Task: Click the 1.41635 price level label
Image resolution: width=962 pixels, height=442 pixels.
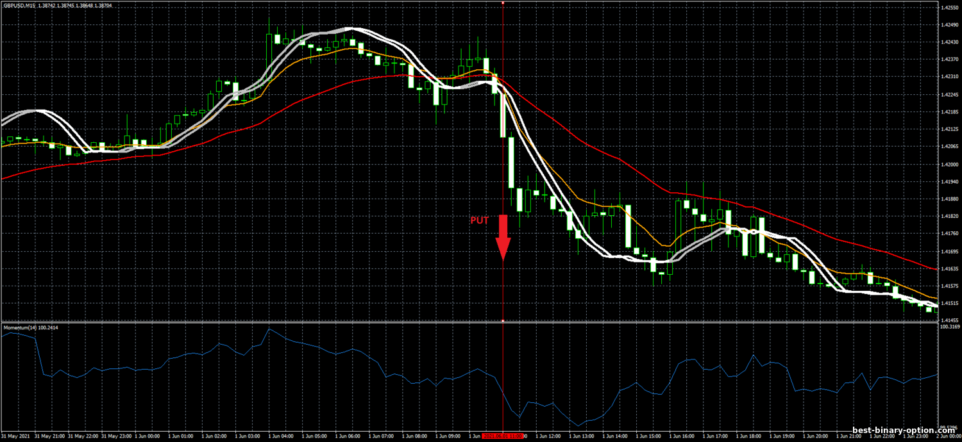Action: point(950,269)
